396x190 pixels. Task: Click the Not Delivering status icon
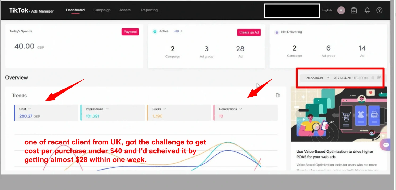(276, 32)
